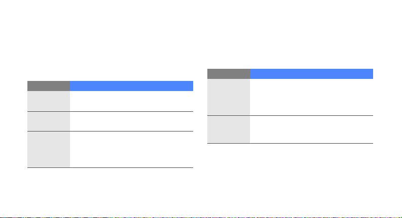Select the left table's blue header cell
The height and width of the screenshot is (218, 402).
(x=131, y=86)
